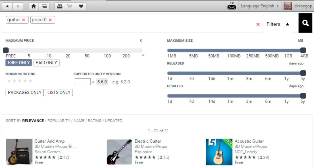Viewport: 314px width, 167px height.
Task: Open the Guitar And Amp title link
Action: coord(50,141)
